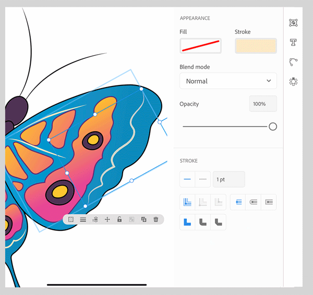Image resolution: width=313 pixels, height=295 pixels.
Task: Select the round corner join option
Action: (203, 222)
